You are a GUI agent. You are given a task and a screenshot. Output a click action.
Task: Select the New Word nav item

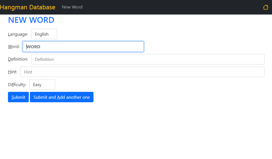click(72, 7)
